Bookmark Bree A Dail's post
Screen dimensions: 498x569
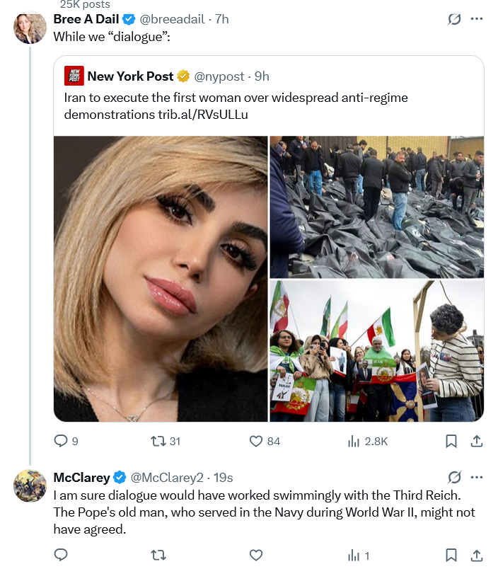pos(451,441)
